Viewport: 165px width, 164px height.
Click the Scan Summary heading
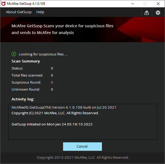click(26, 61)
